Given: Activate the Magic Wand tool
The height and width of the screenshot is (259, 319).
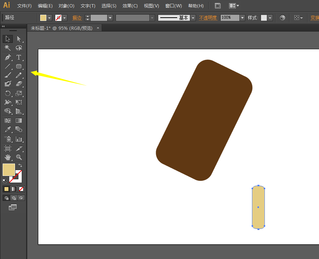Looking at the screenshot, I should (x=7, y=48).
